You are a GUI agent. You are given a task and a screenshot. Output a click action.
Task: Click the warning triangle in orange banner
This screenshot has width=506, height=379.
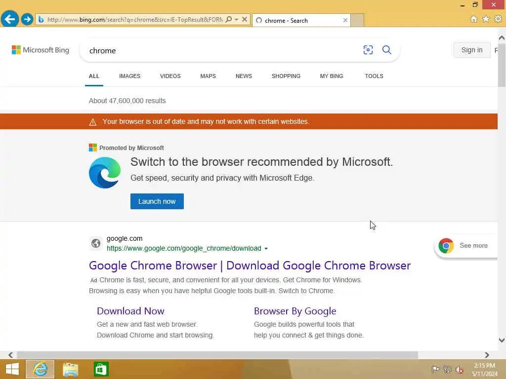tap(92, 122)
